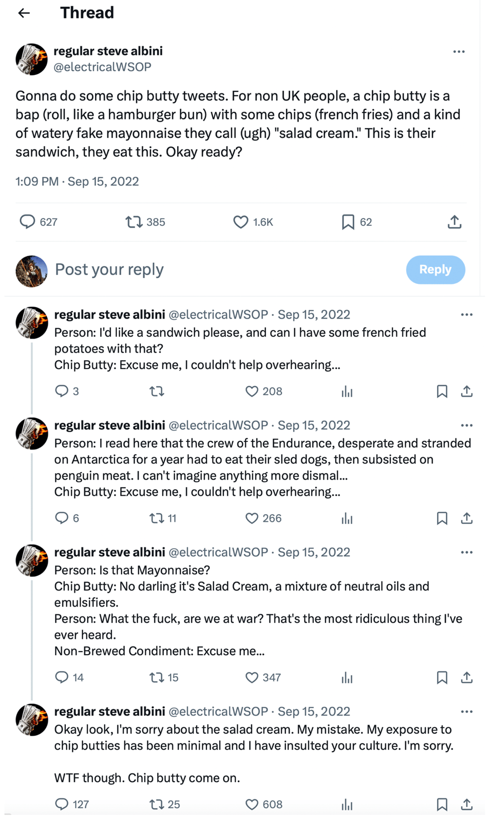Focus the 'Post your reply' field
Image resolution: width=493 pixels, height=818 pixels.
point(205,270)
